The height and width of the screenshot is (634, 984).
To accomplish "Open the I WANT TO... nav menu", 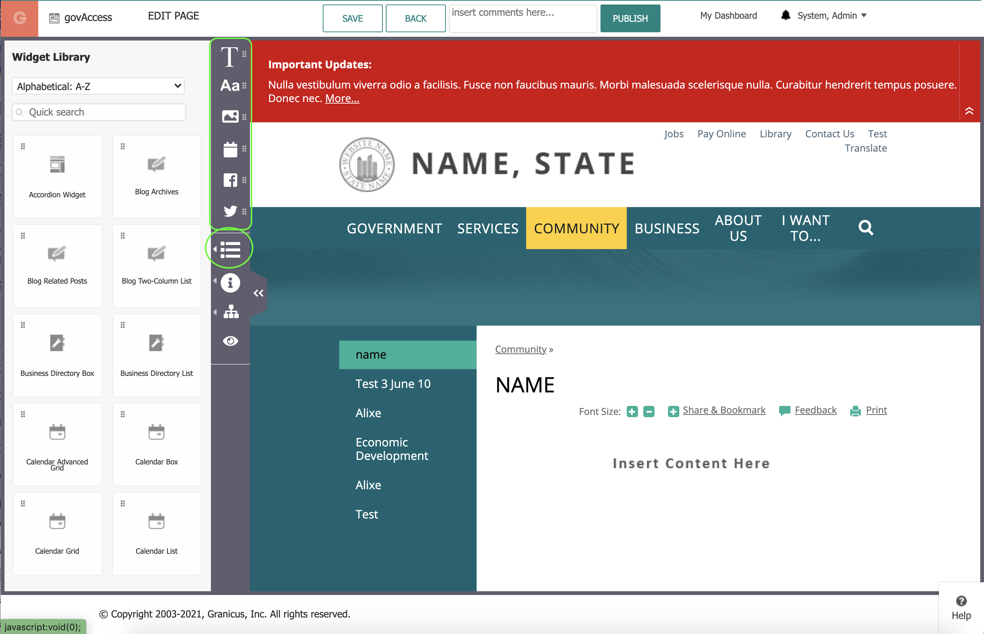I will click(x=805, y=228).
